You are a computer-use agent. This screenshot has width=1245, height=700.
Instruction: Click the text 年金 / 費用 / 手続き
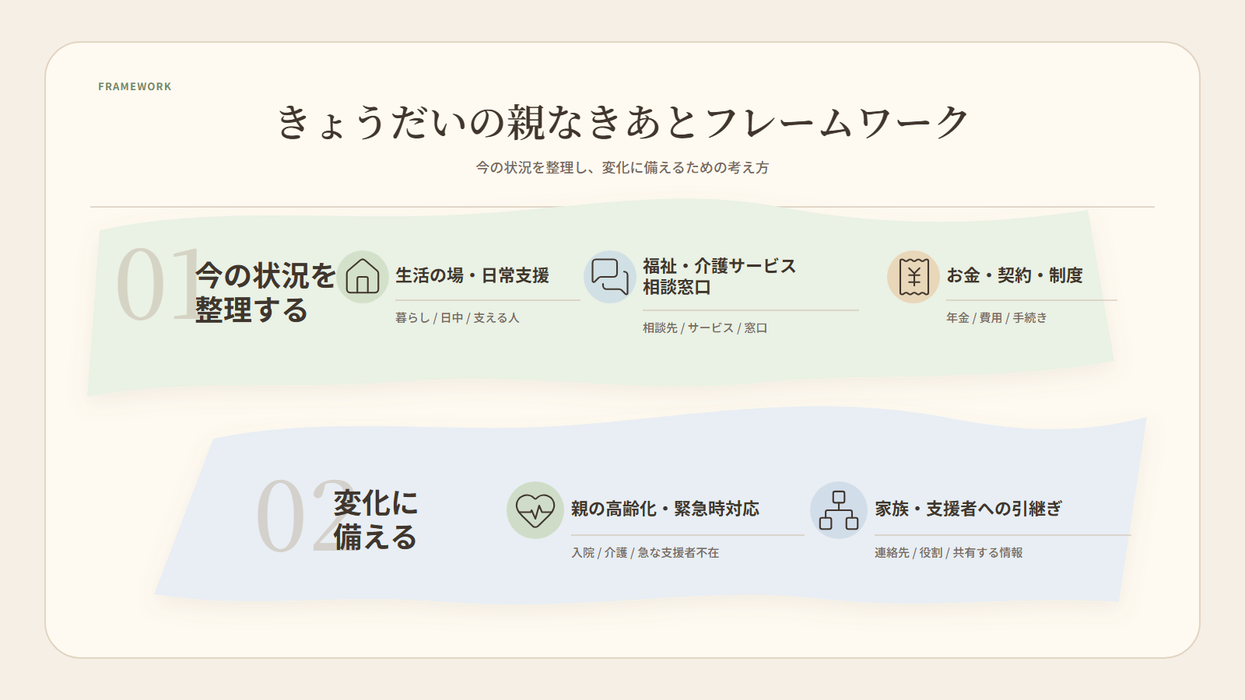(997, 317)
